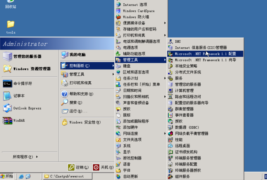Open the 事件查看器 icon
Viewport: 267px width, 180px height.
coord(170,115)
